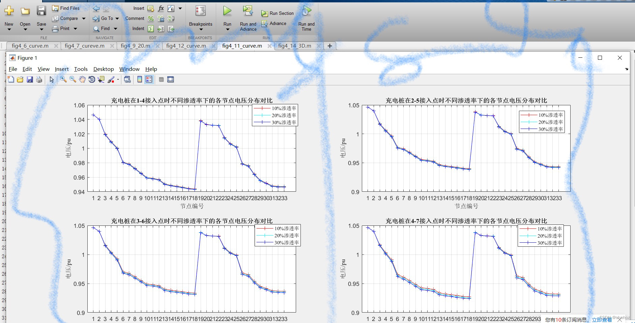Click the Run and Time icon
This screenshot has height=323, width=635.
306,11
